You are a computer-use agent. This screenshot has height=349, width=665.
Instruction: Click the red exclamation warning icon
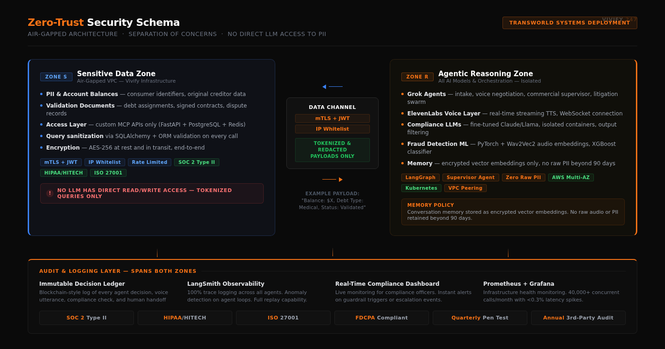[x=50, y=193]
